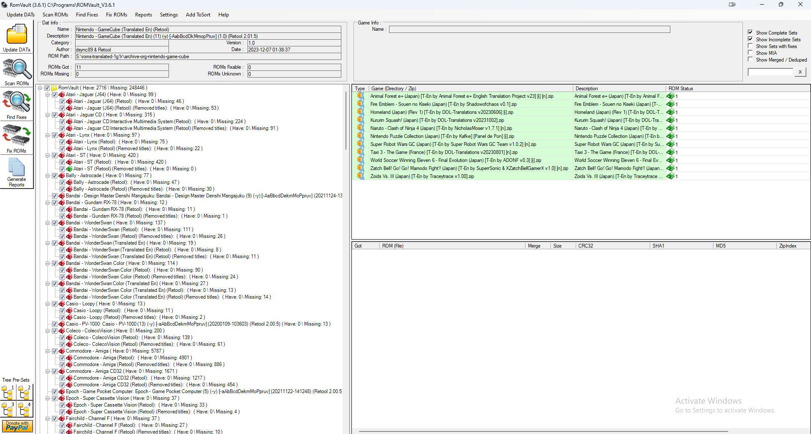This screenshot has width=811, height=434.
Task: Collapse the Bandai - Gundam RX-78 node
Action: (48, 202)
